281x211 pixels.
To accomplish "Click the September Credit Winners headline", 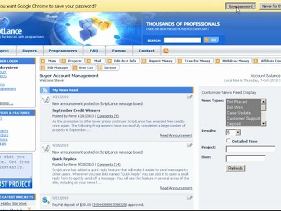I will pyautogui.click(x=76, y=110).
